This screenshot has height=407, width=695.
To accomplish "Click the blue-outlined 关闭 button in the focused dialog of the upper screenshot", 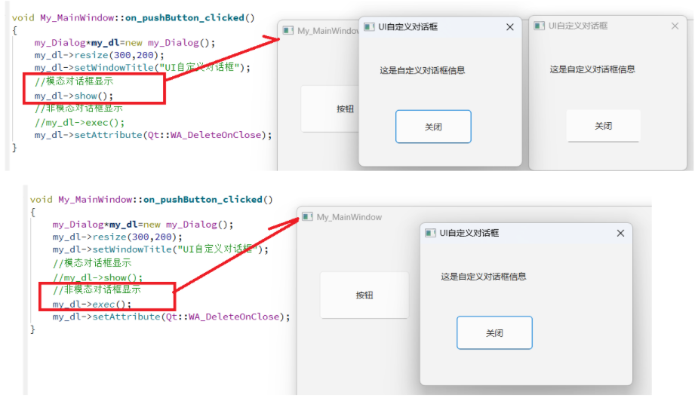I will [433, 127].
